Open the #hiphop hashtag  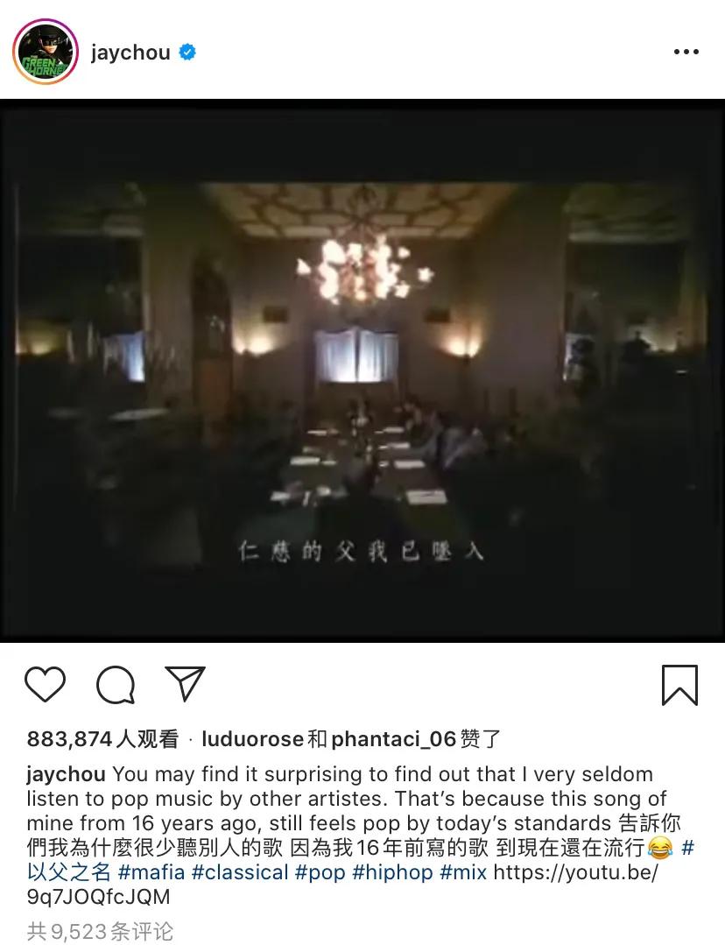click(x=392, y=872)
